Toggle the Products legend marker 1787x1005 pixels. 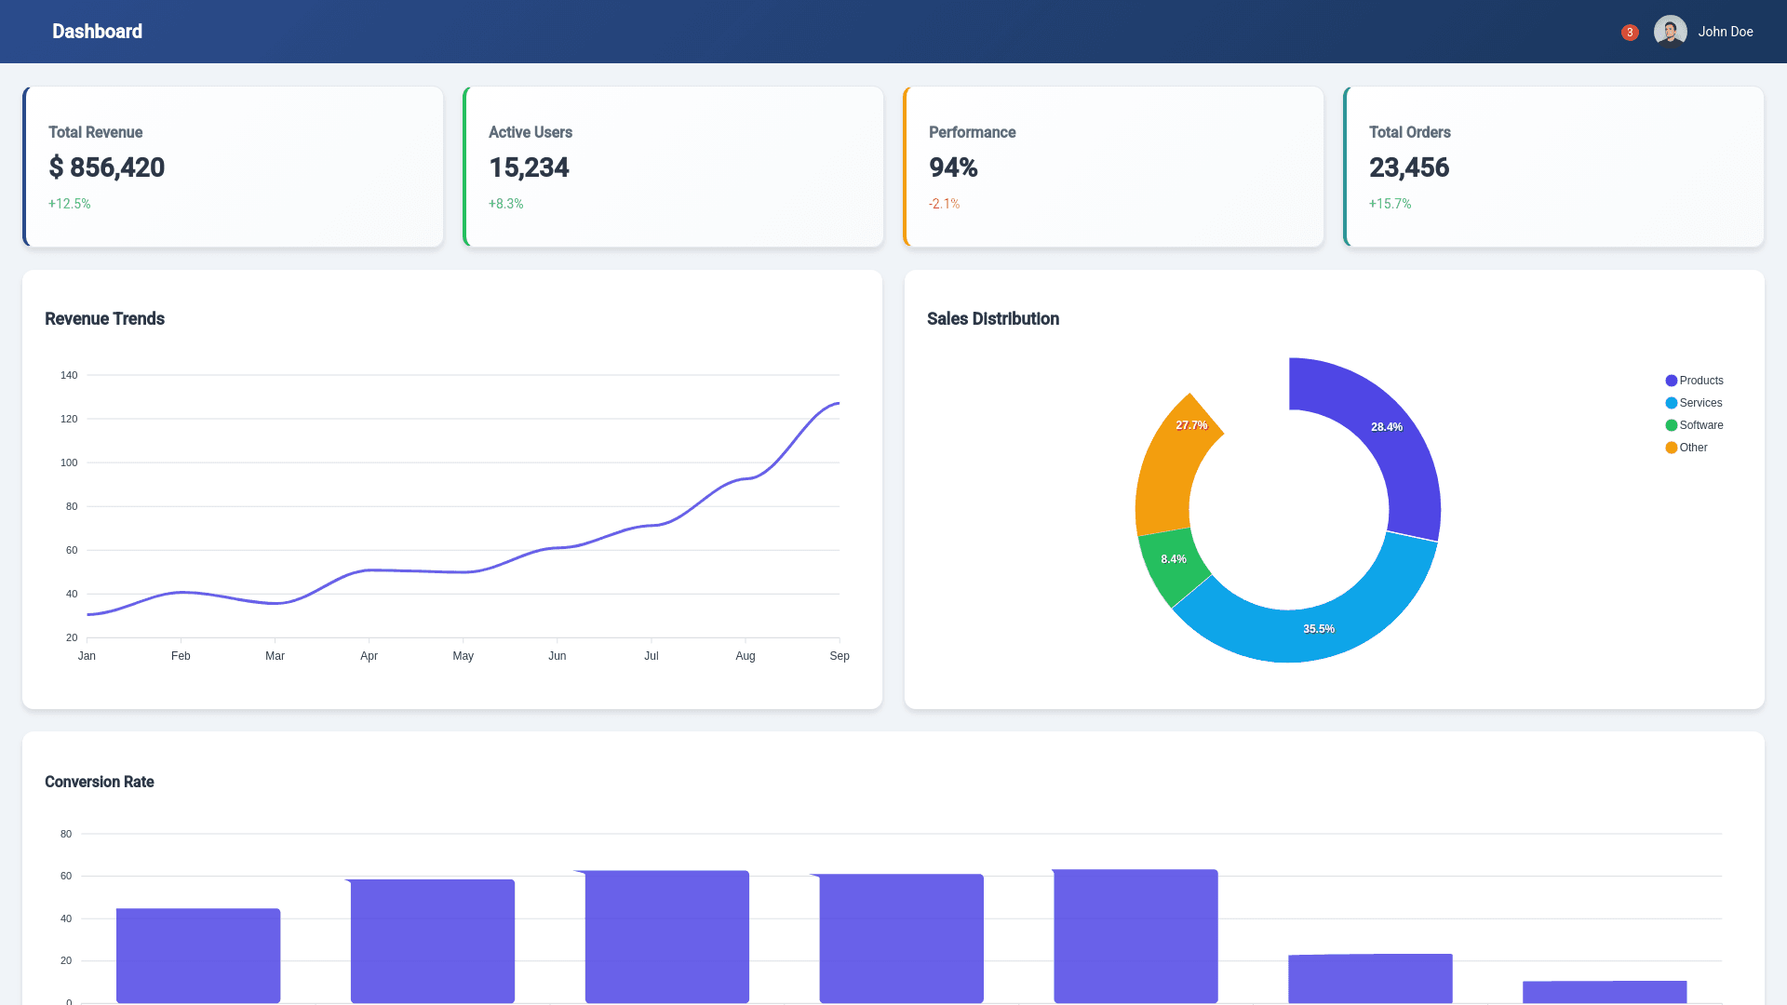pos(1672,381)
